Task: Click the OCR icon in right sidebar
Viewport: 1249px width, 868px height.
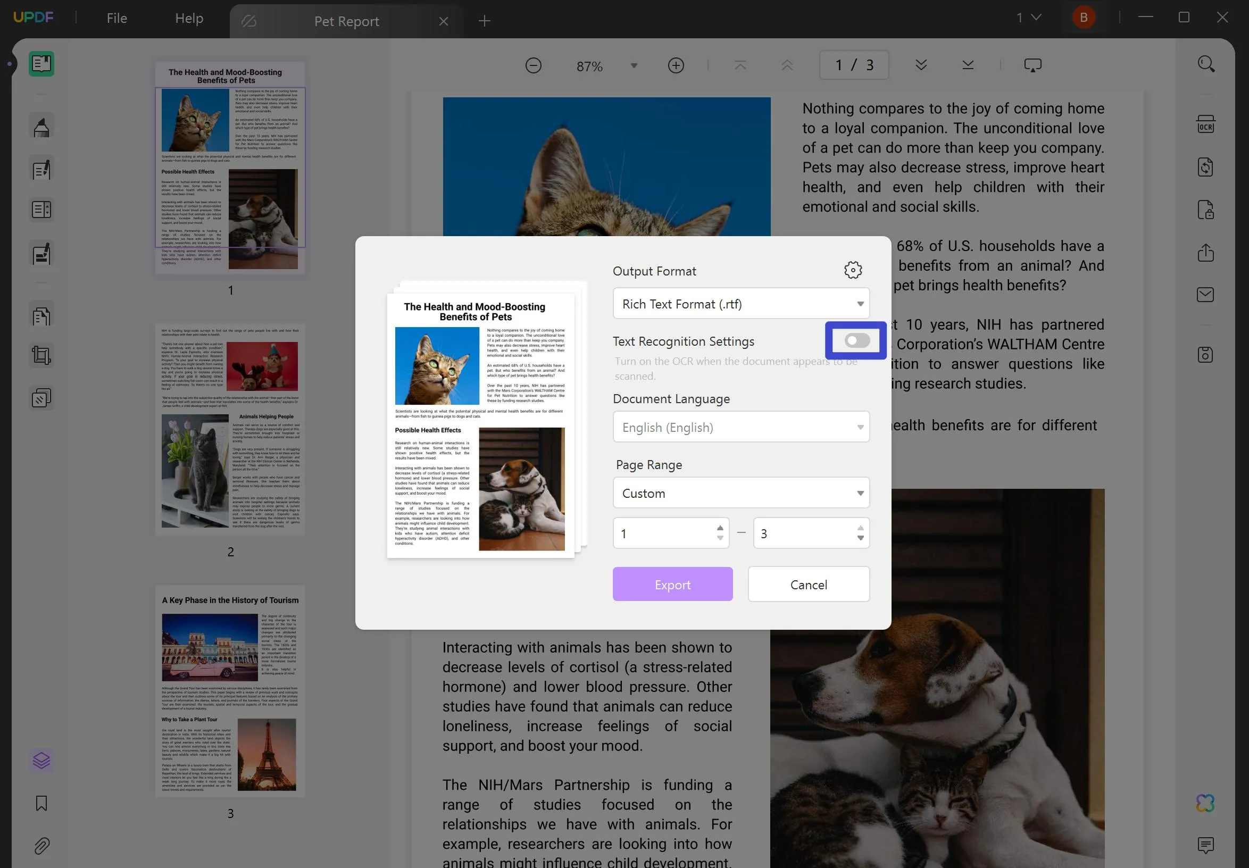Action: [1205, 124]
